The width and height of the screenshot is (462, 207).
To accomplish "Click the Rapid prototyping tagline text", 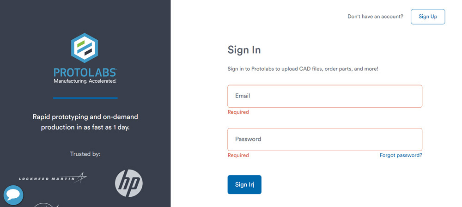I will click(x=85, y=122).
